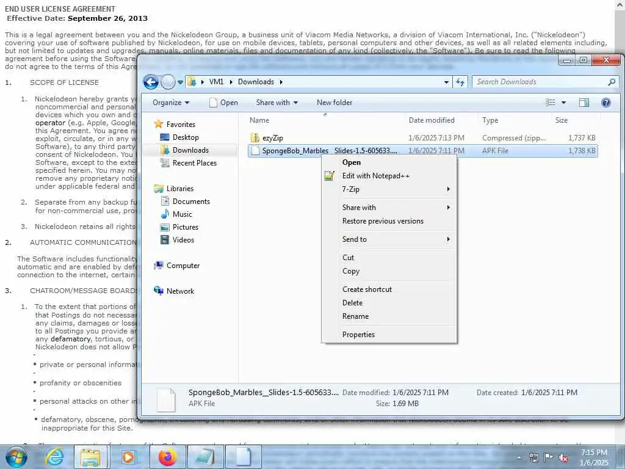Open the recent pages dropdown arrow

pos(180,82)
